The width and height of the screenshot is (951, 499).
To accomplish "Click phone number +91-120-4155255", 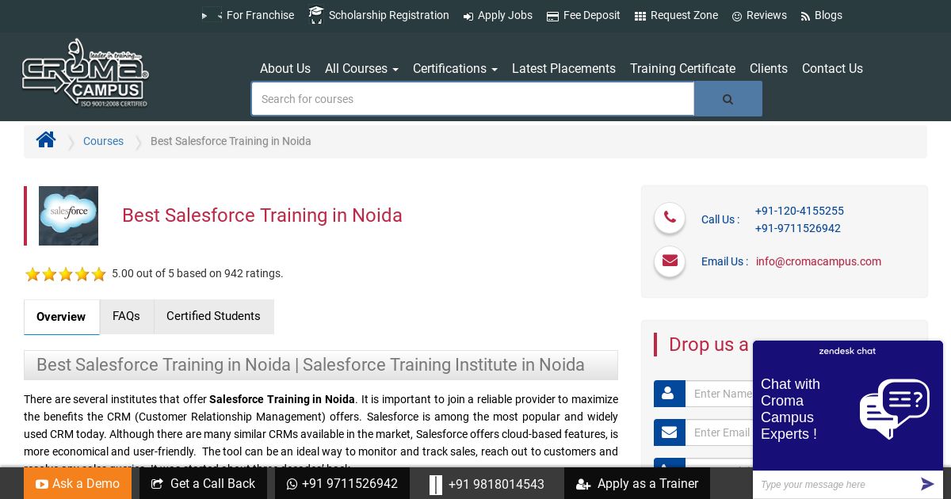I will [800, 211].
